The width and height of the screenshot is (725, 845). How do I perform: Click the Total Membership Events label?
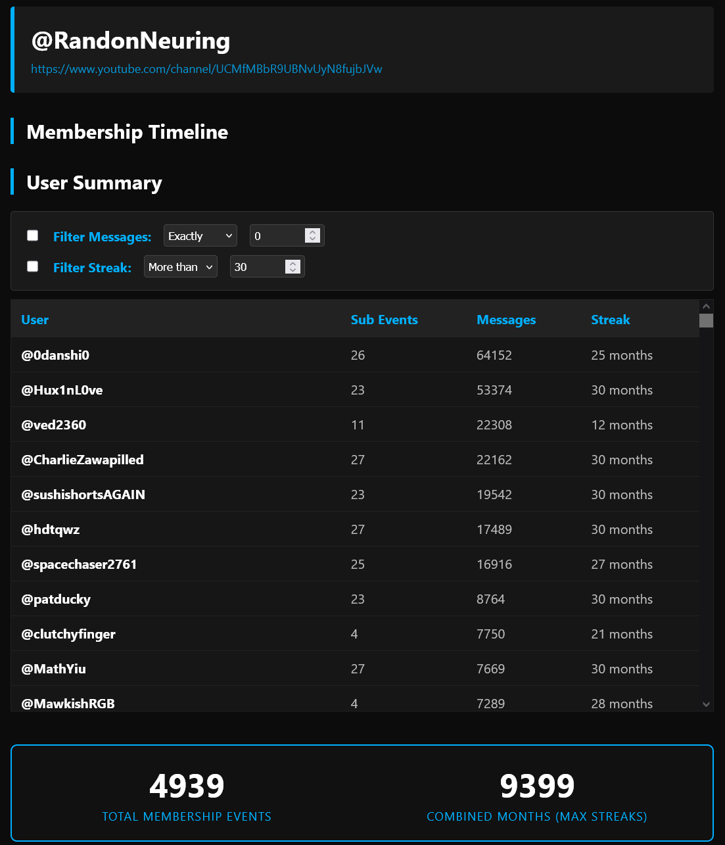coord(187,817)
